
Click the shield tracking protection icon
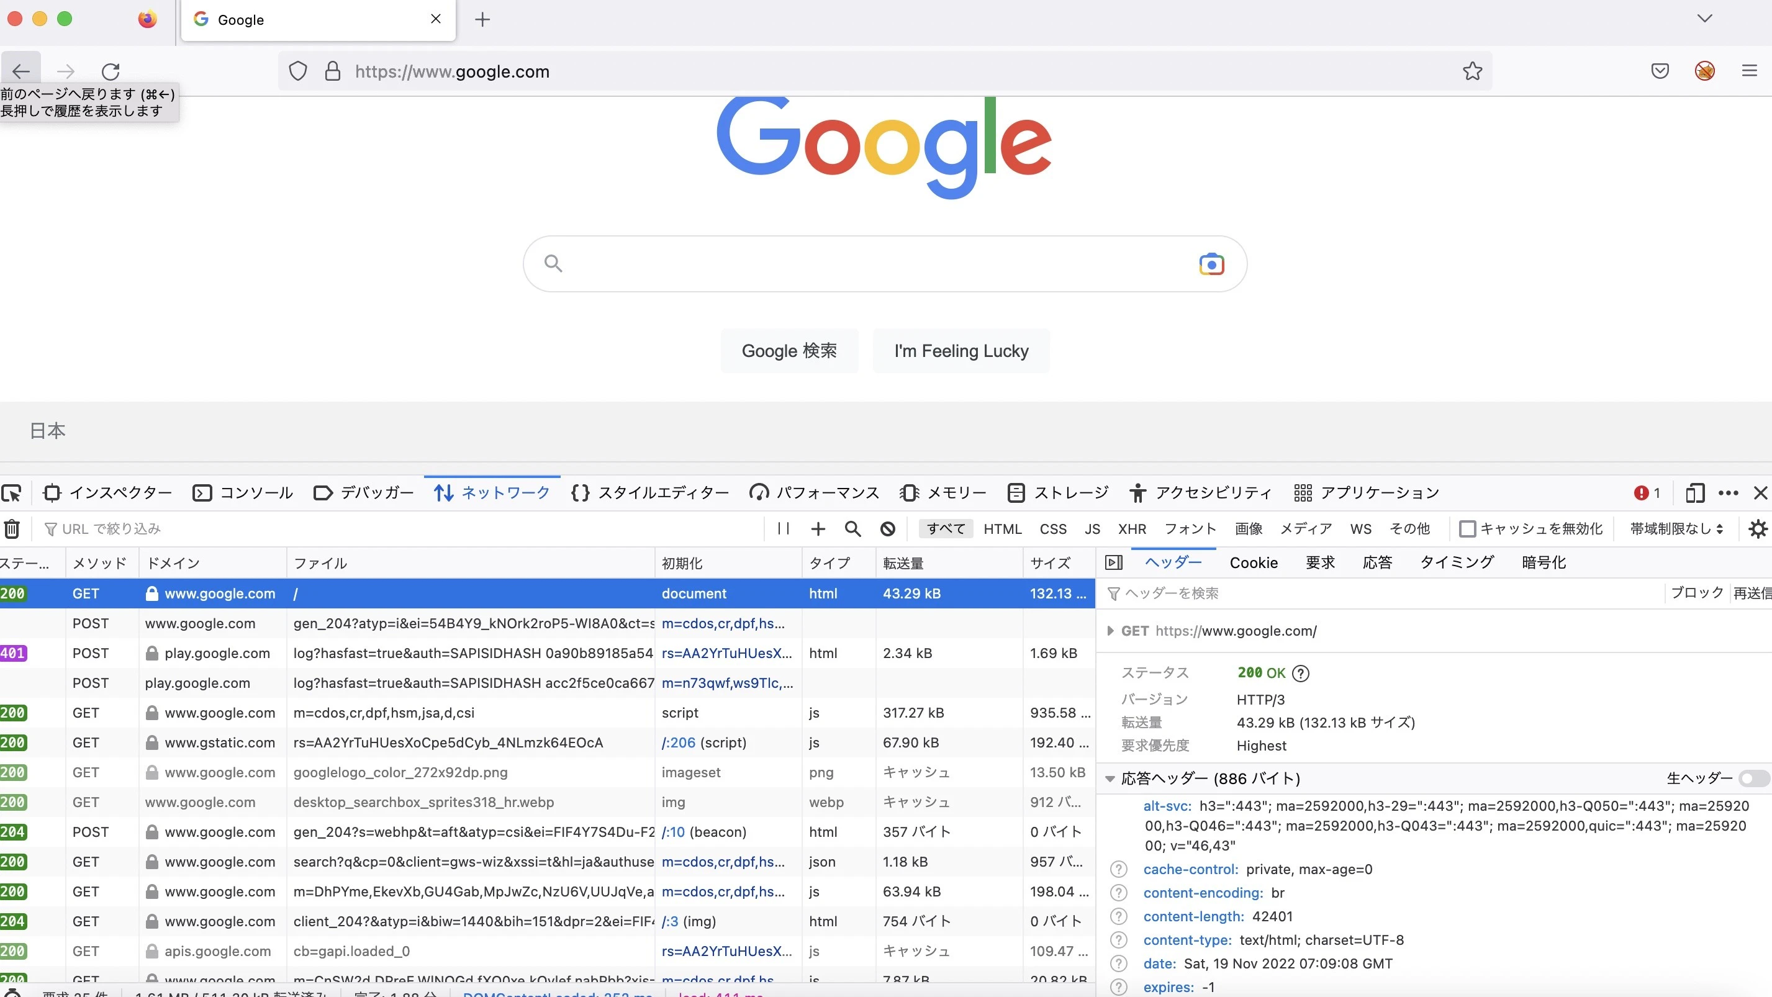[x=298, y=71]
